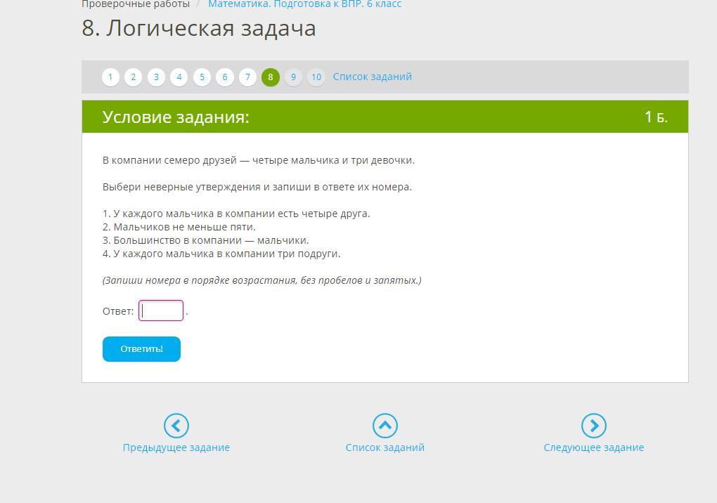This screenshot has height=503, width=717.
Task: Open bottom 'Список заданий' text link
Action: pyautogui.click(x=385, y=448)
